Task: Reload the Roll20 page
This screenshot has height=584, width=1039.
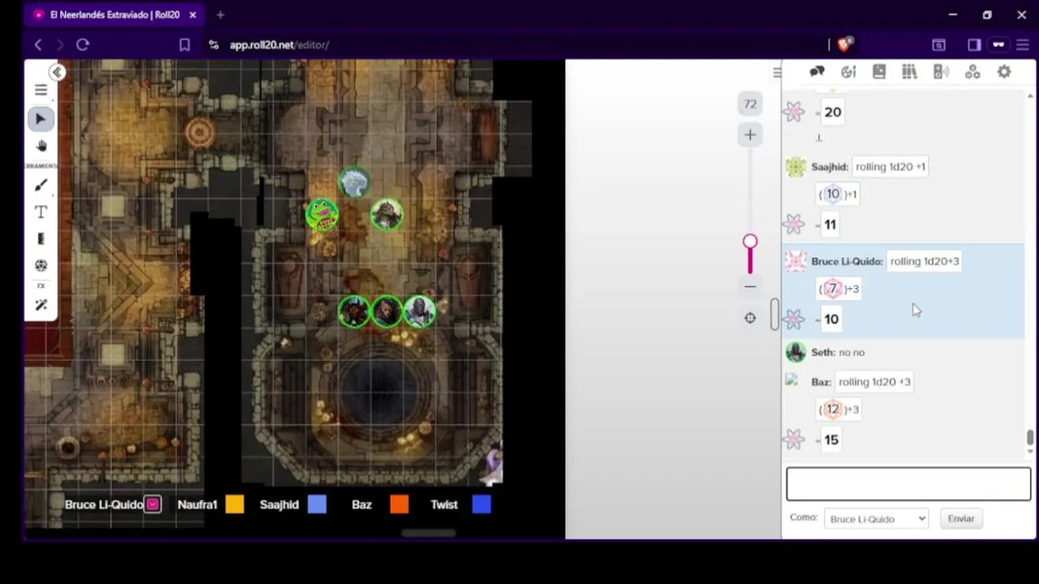Action: (82, 45)
